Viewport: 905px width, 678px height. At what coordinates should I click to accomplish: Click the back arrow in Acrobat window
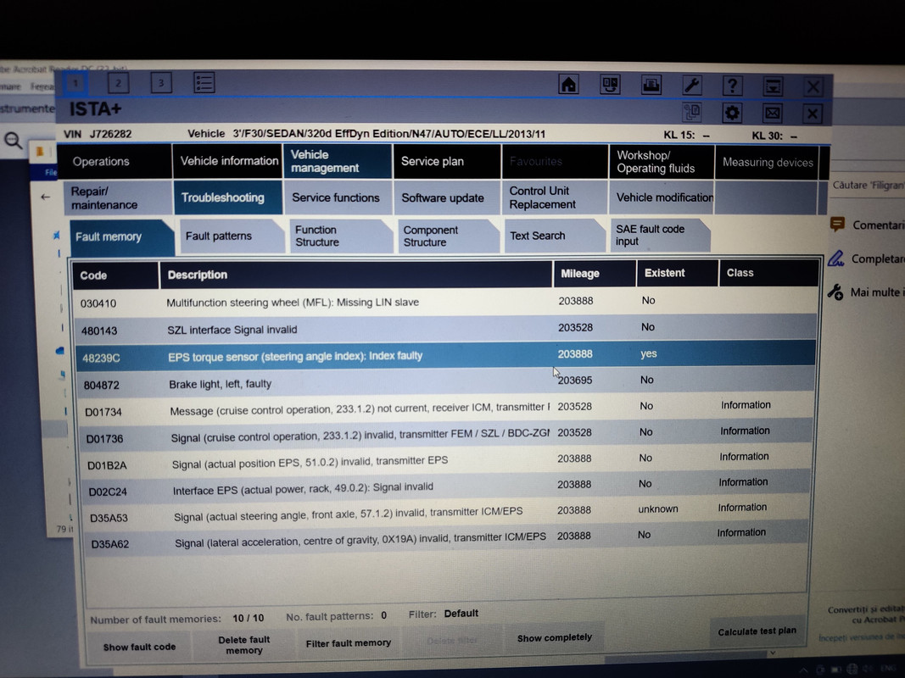point(45,197)
